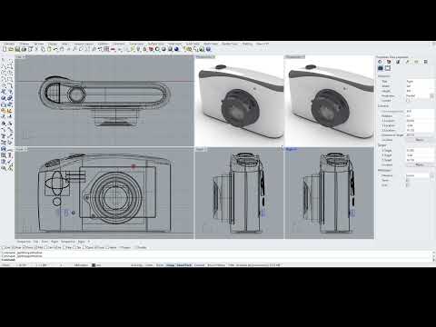Click the Open file folder icon

11,49
